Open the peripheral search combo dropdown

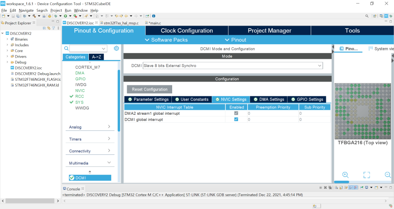(104, 48)
